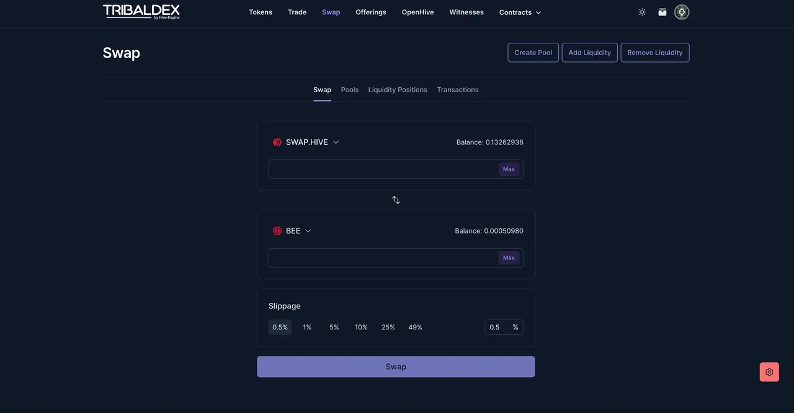Click the custom slippage percent field

pos(504,327)
